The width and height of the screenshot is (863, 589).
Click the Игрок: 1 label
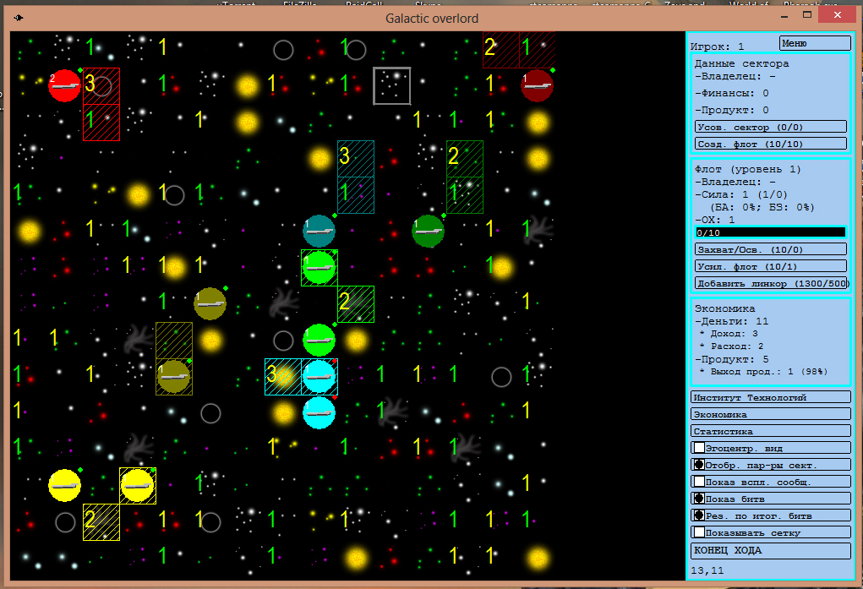click(x=717, y=46)
